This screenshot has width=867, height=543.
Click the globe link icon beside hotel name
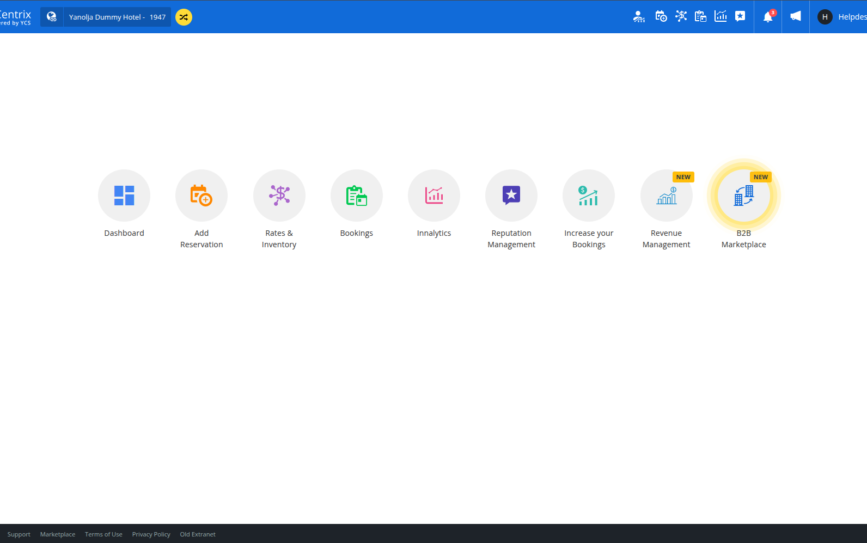[x=52, y=17]
